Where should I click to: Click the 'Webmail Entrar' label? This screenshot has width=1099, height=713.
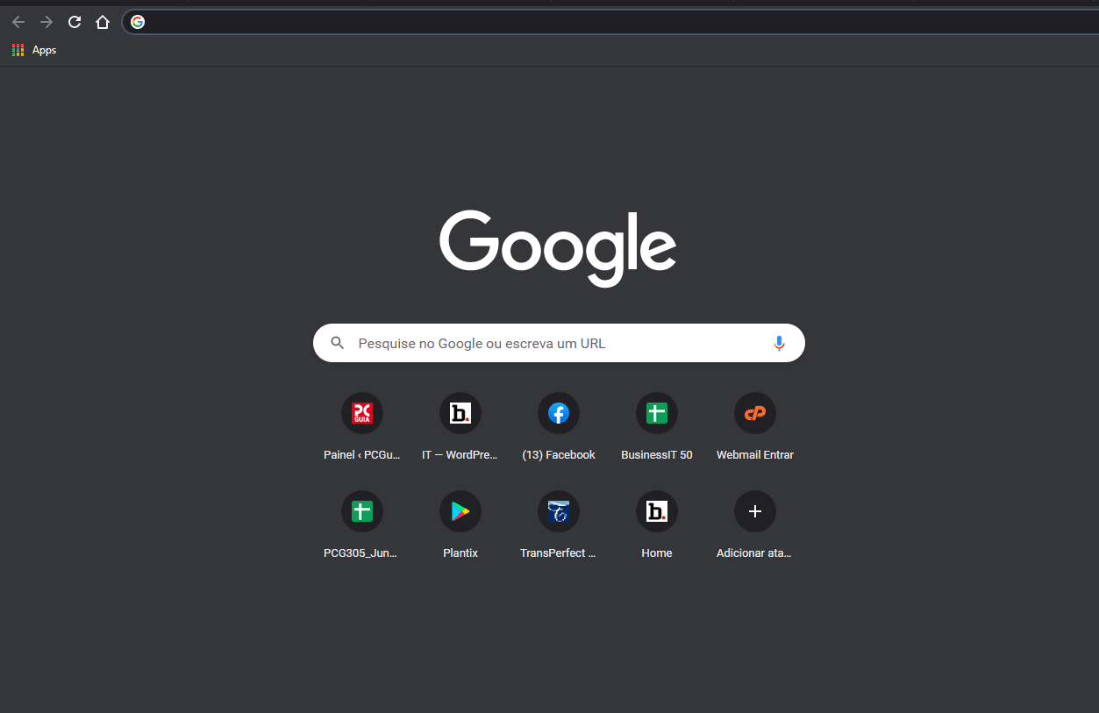755,455
